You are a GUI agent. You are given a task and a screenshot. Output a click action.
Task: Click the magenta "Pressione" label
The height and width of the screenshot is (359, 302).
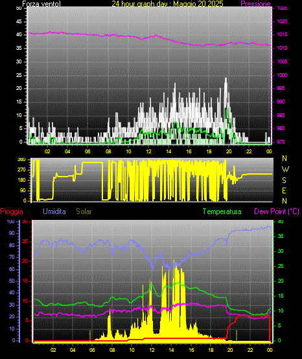click(255, 4)
